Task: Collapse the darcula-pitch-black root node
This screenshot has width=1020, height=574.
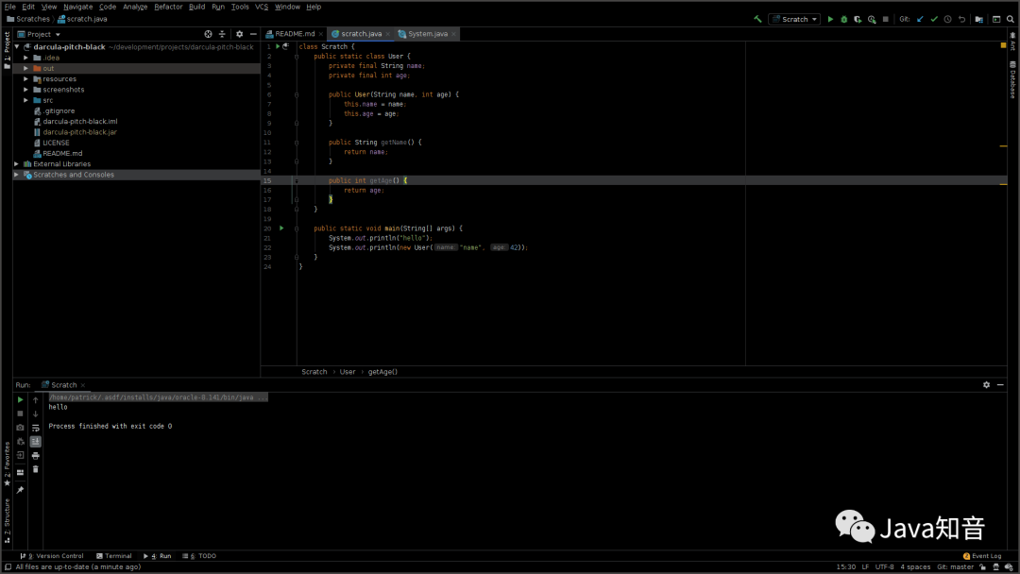Action: click(x=17, y=47)
